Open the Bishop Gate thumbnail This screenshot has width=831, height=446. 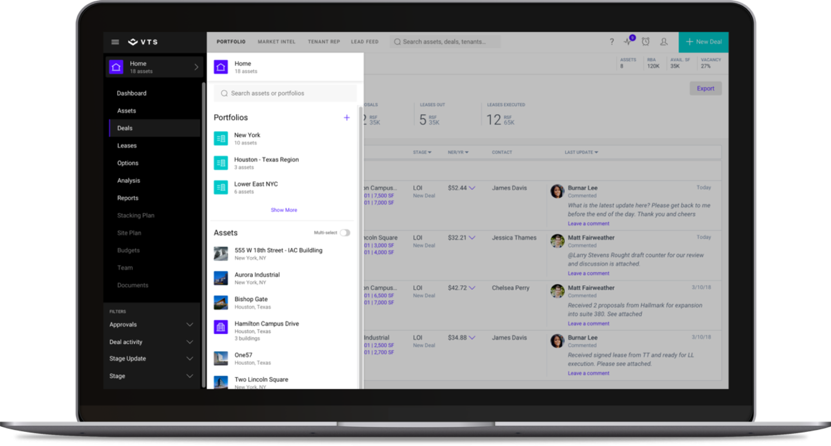(221, 302)
